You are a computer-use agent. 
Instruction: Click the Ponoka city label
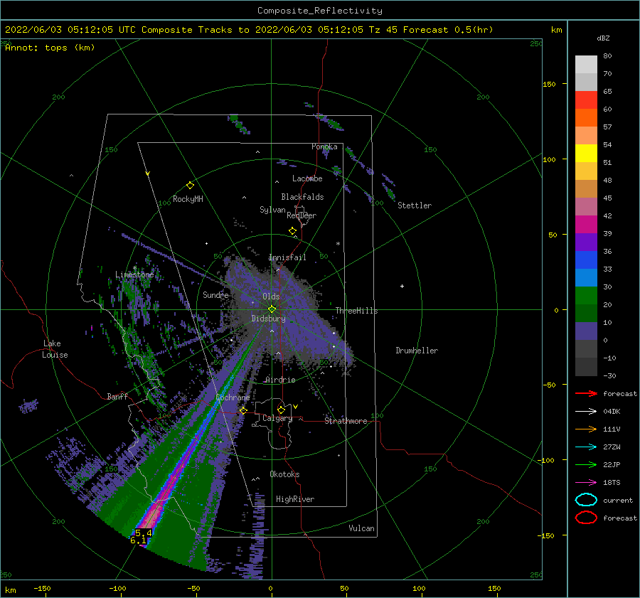point(324,146)
